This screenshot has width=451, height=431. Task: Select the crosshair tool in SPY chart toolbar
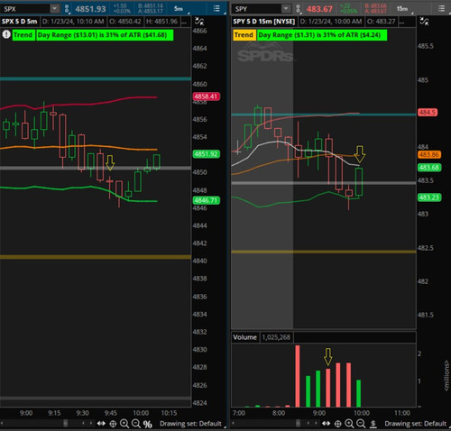(337, 424)
